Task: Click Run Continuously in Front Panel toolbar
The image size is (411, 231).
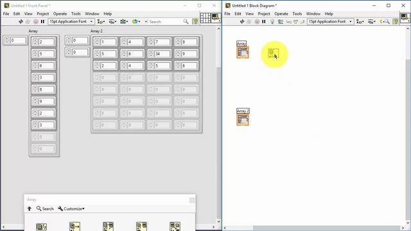Action: click(x=28, y=21)
